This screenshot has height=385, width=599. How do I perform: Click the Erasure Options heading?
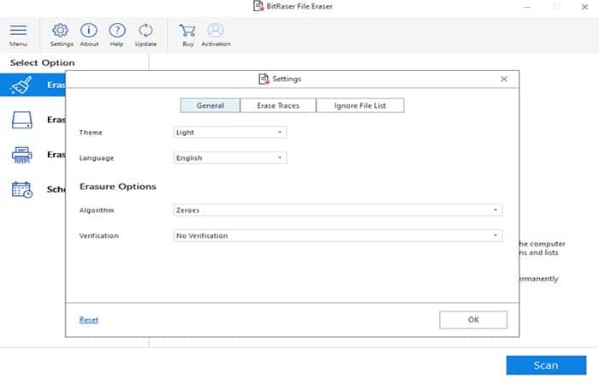pos(118,187)
